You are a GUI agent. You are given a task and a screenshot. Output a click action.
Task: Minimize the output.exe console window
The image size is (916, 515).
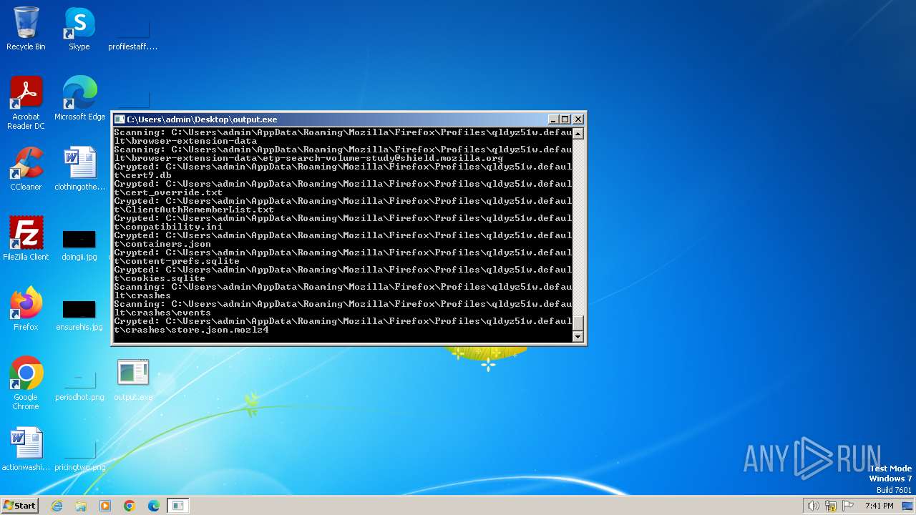[x=553, y=119]
